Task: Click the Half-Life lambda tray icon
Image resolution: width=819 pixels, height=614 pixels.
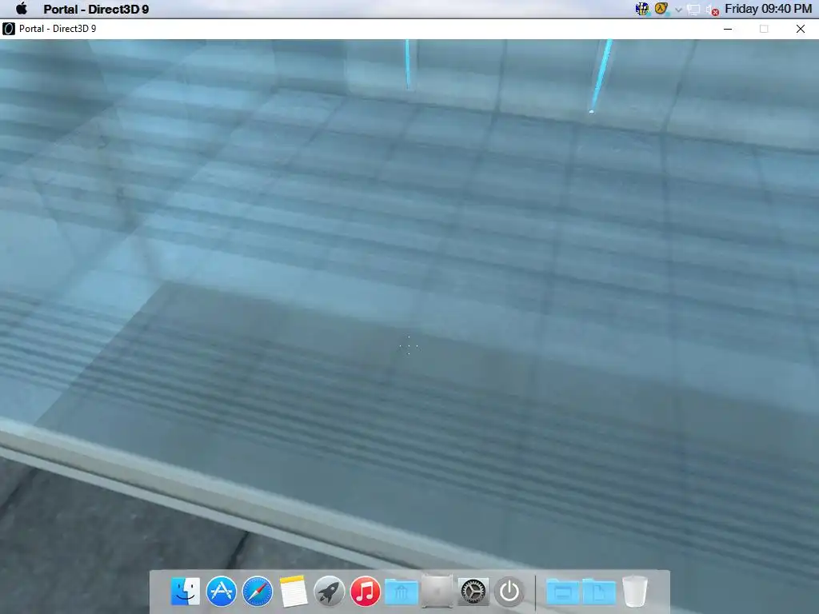Action: tap(661, 9)
